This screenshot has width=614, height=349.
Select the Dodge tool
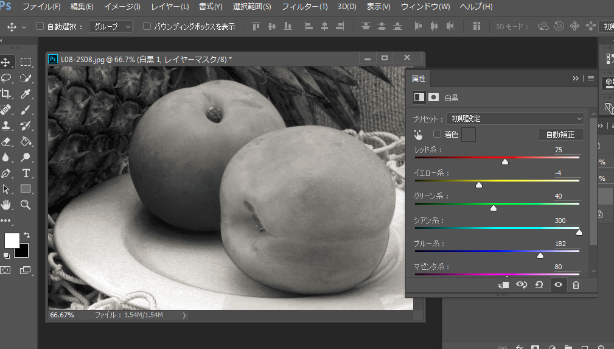pos(26,157)
